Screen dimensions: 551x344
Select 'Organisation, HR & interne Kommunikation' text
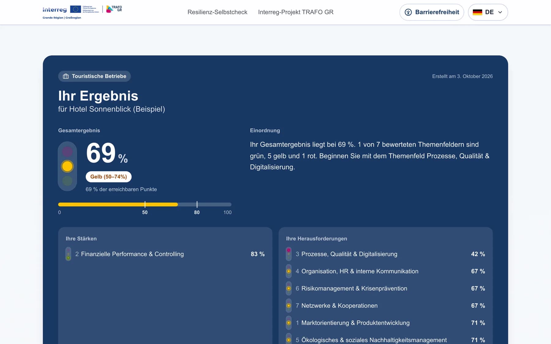click(360, 271)
